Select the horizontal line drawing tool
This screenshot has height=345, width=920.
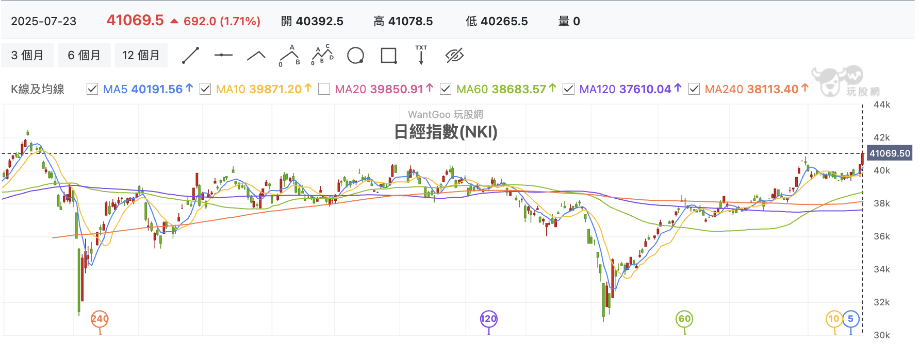point(223,55)
